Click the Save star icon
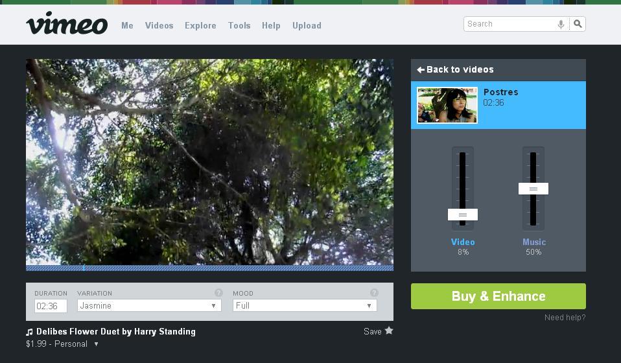The image size is (621, 363). coord(389,331)
